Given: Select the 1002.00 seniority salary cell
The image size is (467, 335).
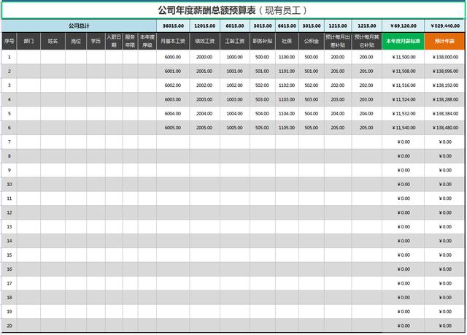Looking at the screenshot, I should click(235, 85).
